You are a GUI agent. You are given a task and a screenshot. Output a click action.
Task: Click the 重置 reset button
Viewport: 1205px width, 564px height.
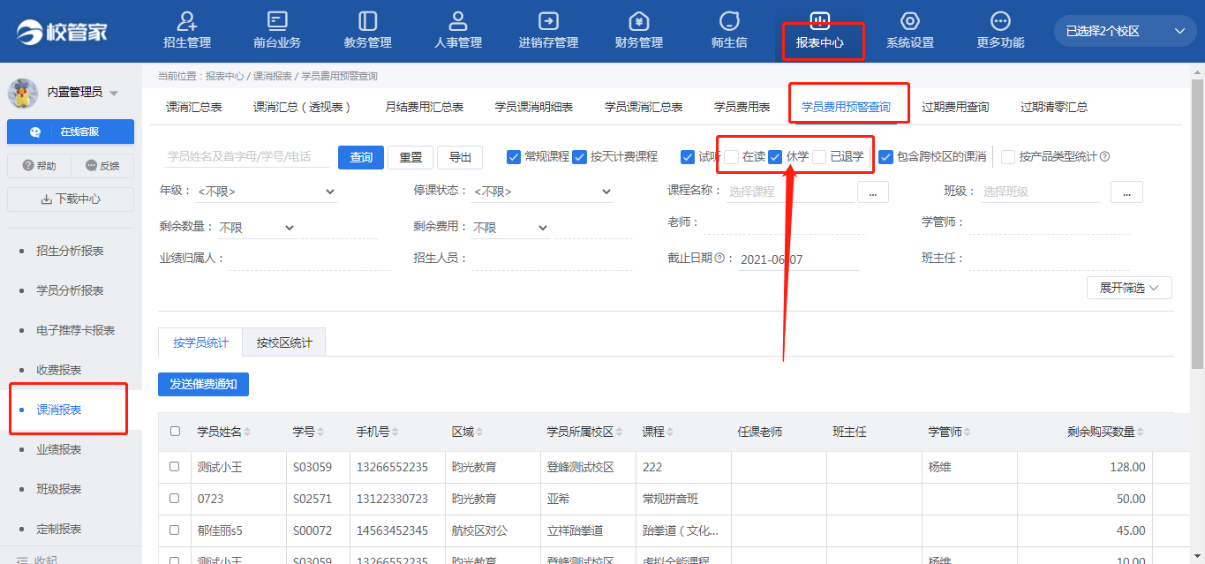(x=410, y=157)
